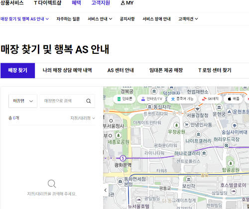Go to 자주하는 질문 page
This screenshot has width=249, height=209.
tap(68, 19)
